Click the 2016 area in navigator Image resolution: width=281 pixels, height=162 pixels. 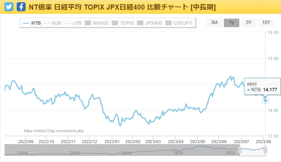75,153
